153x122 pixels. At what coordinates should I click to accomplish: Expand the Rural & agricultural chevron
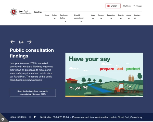[81, 21]
